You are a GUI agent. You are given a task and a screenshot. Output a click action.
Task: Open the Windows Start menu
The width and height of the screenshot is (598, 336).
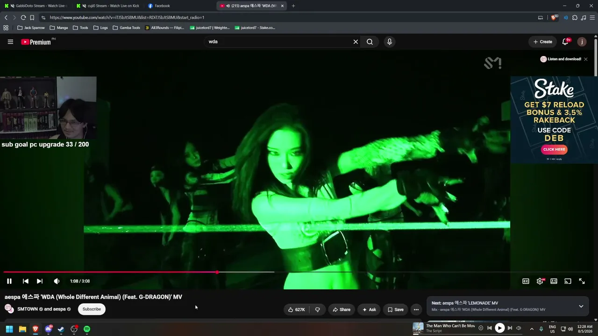click(9, 329)
